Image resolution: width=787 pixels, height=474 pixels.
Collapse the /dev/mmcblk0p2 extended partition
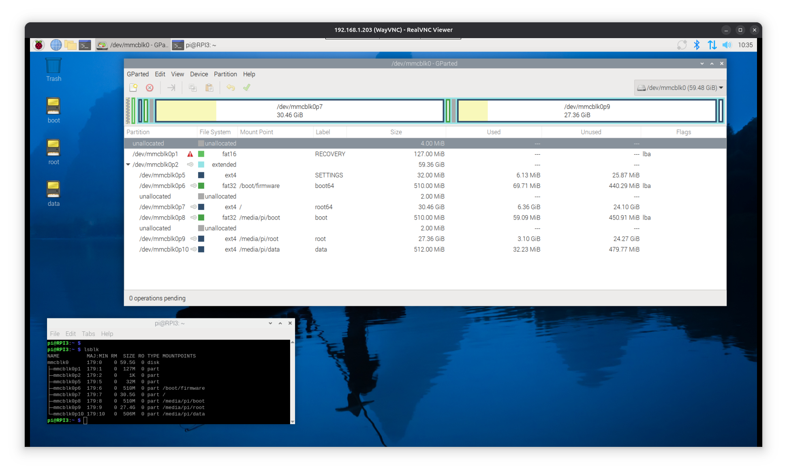(128, 164)
